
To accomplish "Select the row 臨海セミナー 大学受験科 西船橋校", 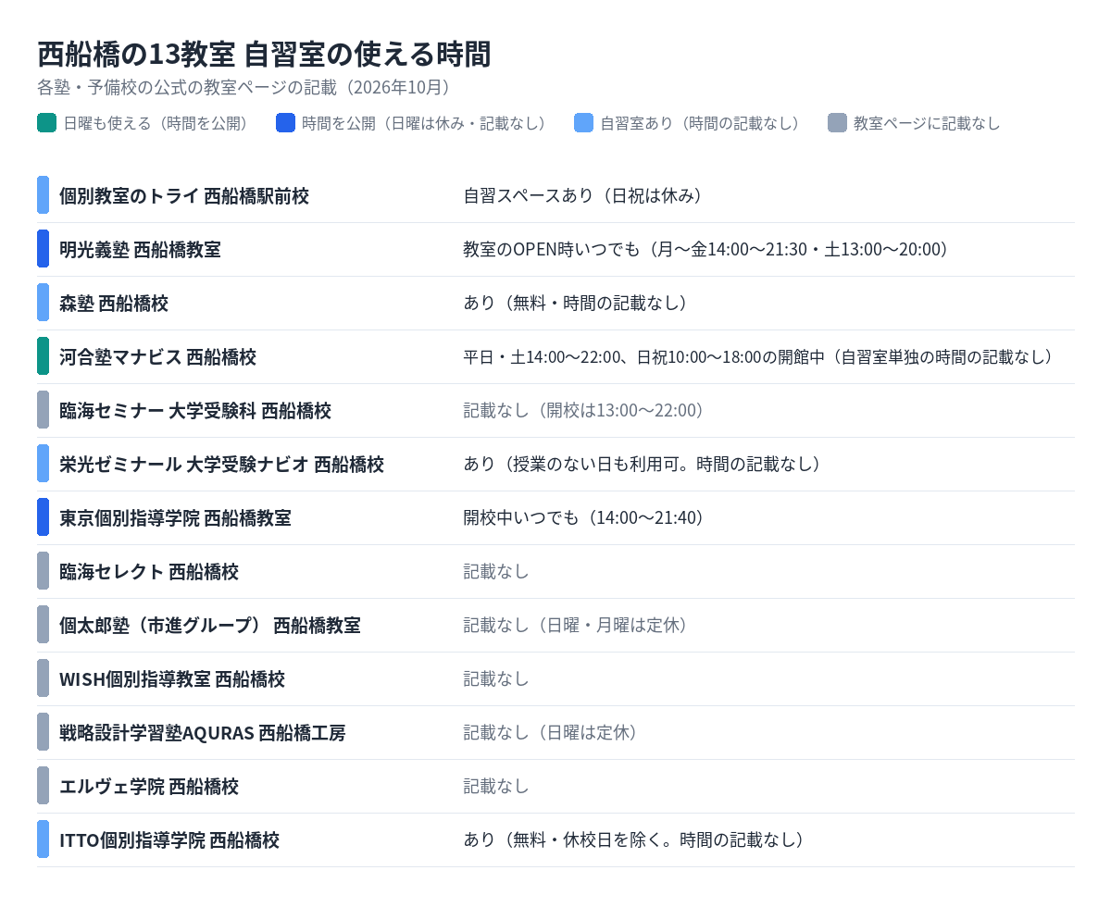I will pyautogui.click(x=555, y=410).
